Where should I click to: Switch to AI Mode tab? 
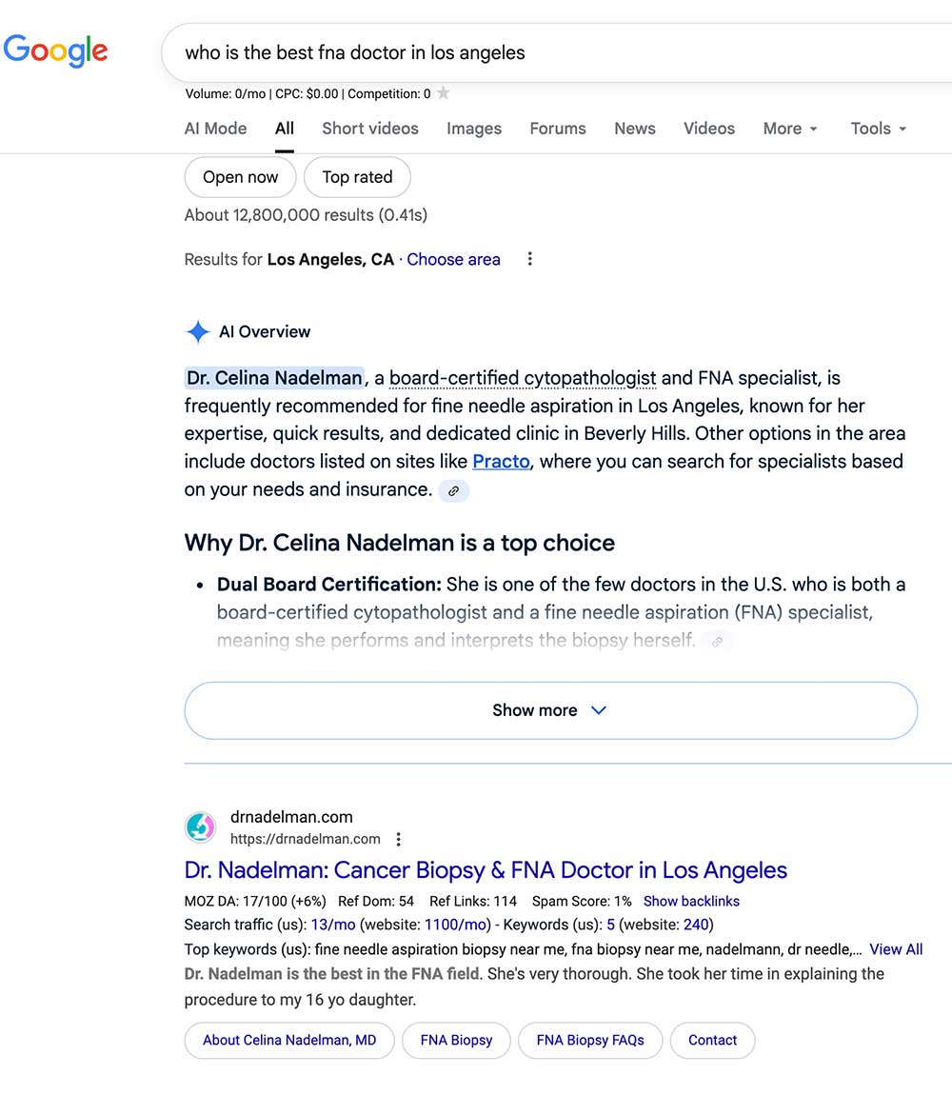click(x=215, y=129)
